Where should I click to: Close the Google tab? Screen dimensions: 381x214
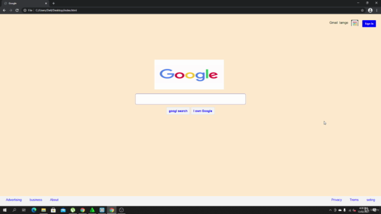pyautogui.click(x=46, y=4)
